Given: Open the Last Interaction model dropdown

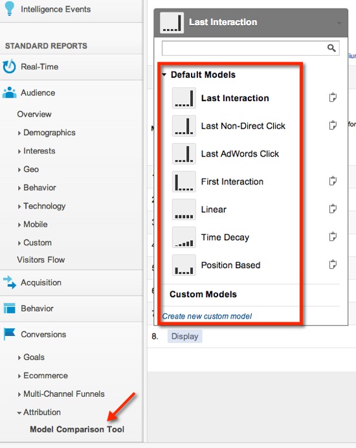Looking at the screenshot, I should pos(251,23).
